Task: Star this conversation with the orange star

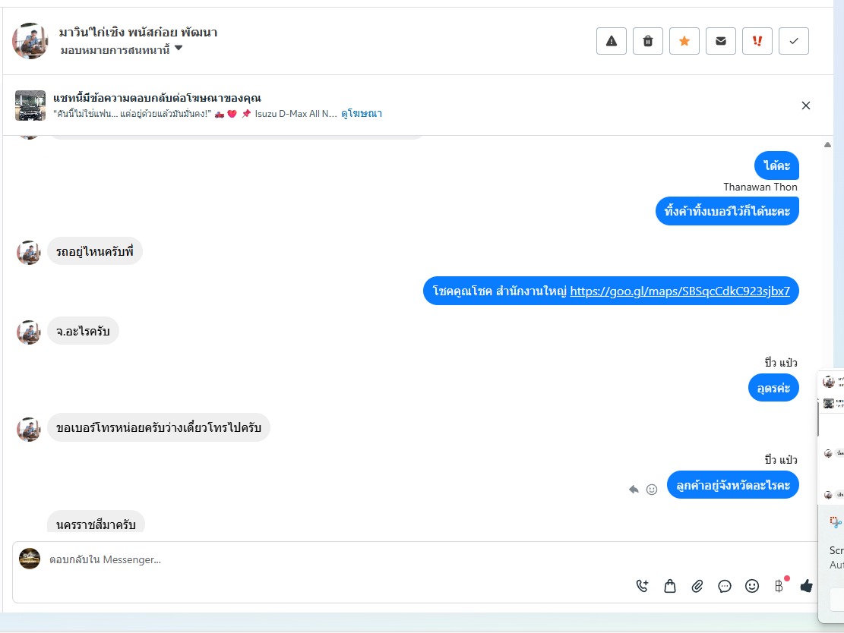Action: tap(684, 41)
